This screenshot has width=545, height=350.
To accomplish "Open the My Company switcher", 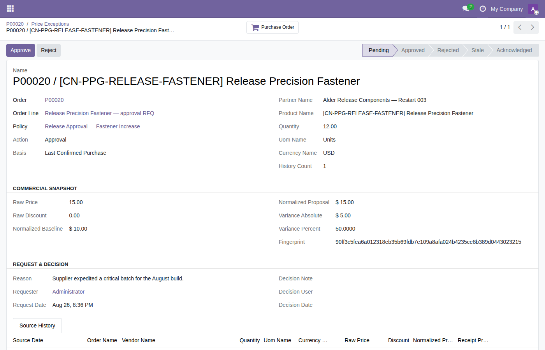I will (507, 9).
